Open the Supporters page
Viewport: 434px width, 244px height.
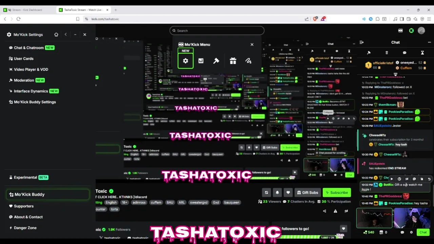pyautogui.click(x=21, y=206)
